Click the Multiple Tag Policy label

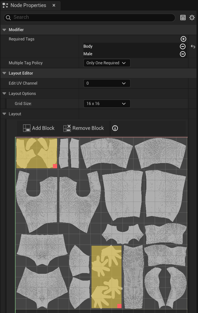point(26,63)
